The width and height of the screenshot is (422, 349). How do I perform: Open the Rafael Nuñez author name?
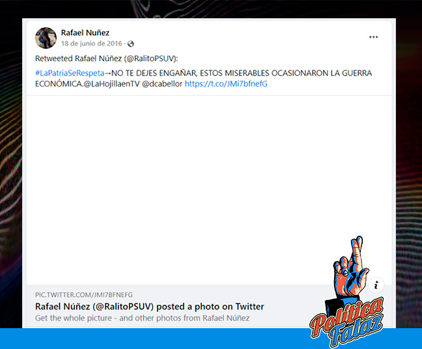pos(85,33)
